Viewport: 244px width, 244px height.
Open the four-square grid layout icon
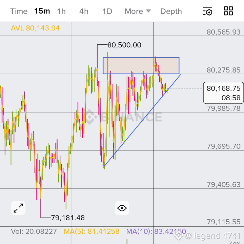[x=228, y=11]
